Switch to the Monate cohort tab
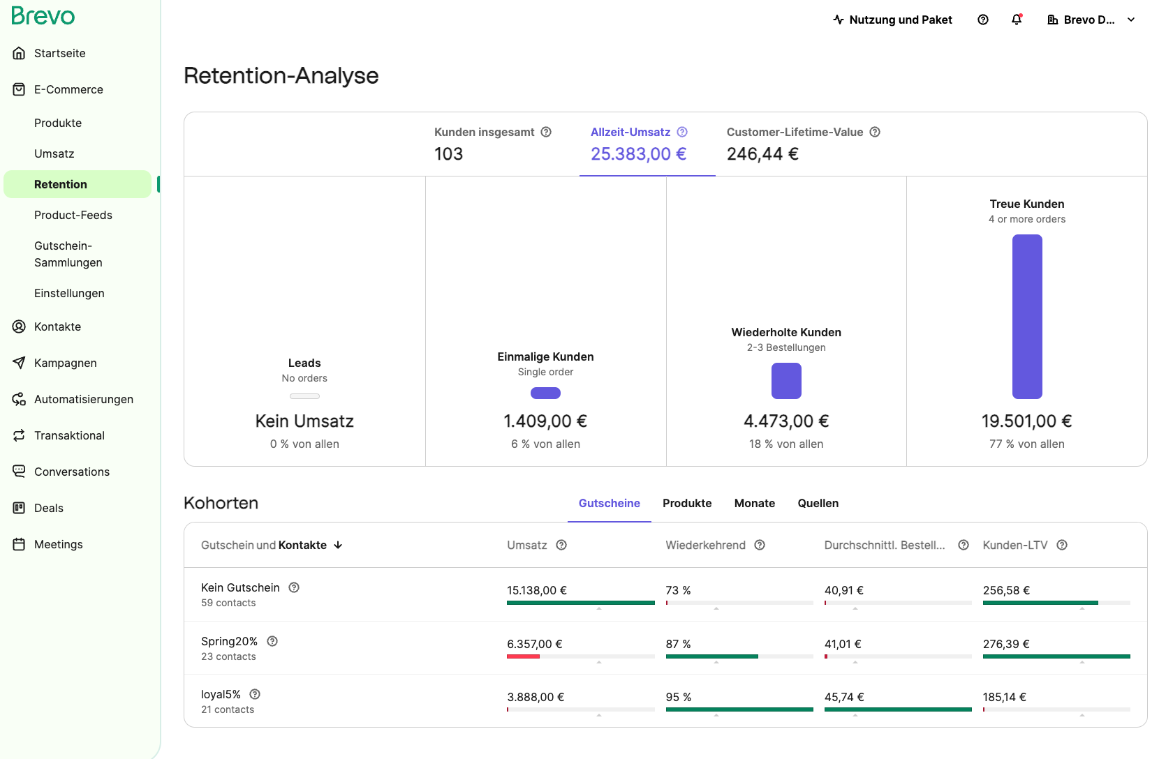This screenshot has height=759, width=1166. pyautogui.click(x=755, y=503)
